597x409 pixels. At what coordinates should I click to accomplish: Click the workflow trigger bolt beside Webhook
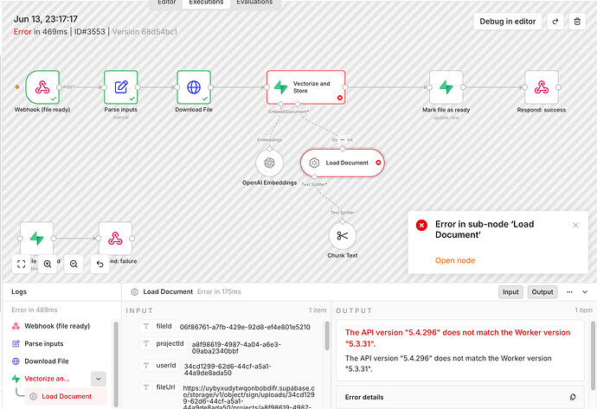(17, 86)
